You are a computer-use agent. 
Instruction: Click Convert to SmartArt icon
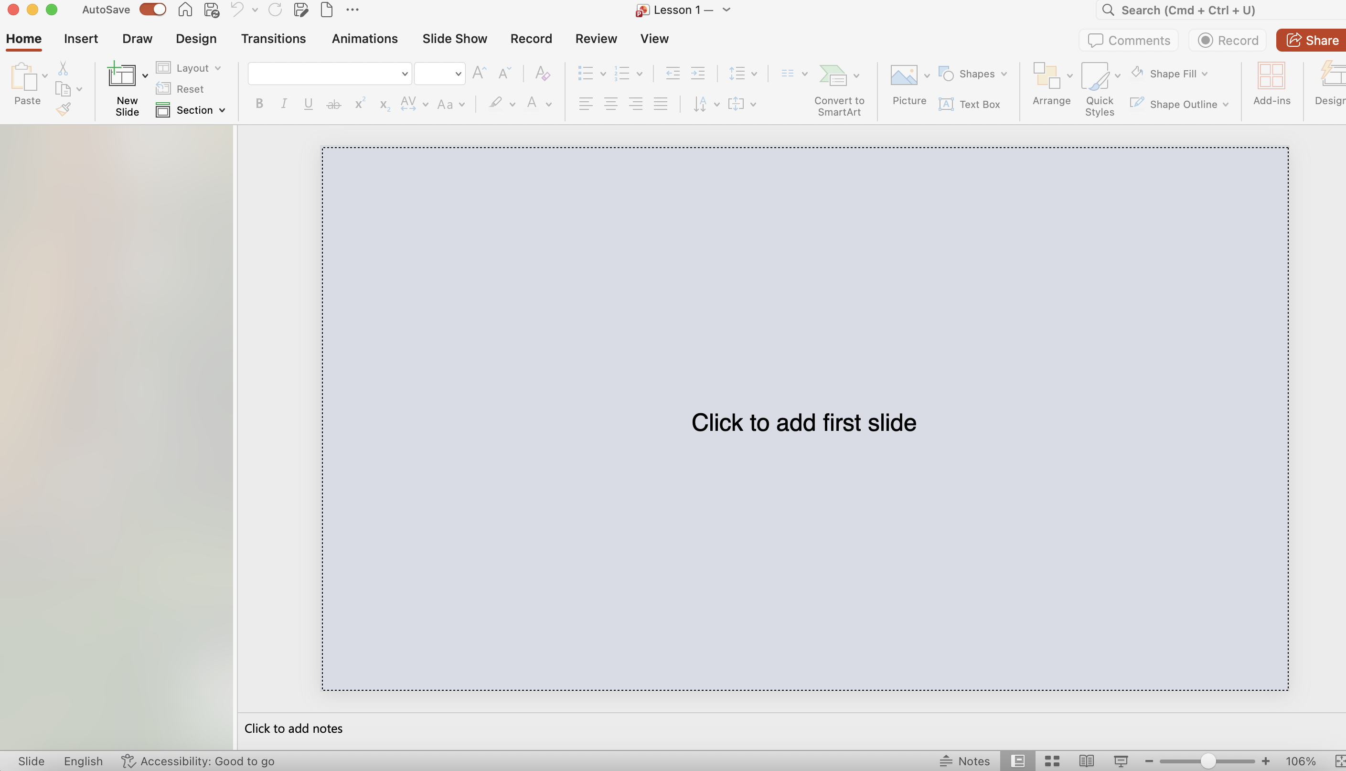pos(833,75)
